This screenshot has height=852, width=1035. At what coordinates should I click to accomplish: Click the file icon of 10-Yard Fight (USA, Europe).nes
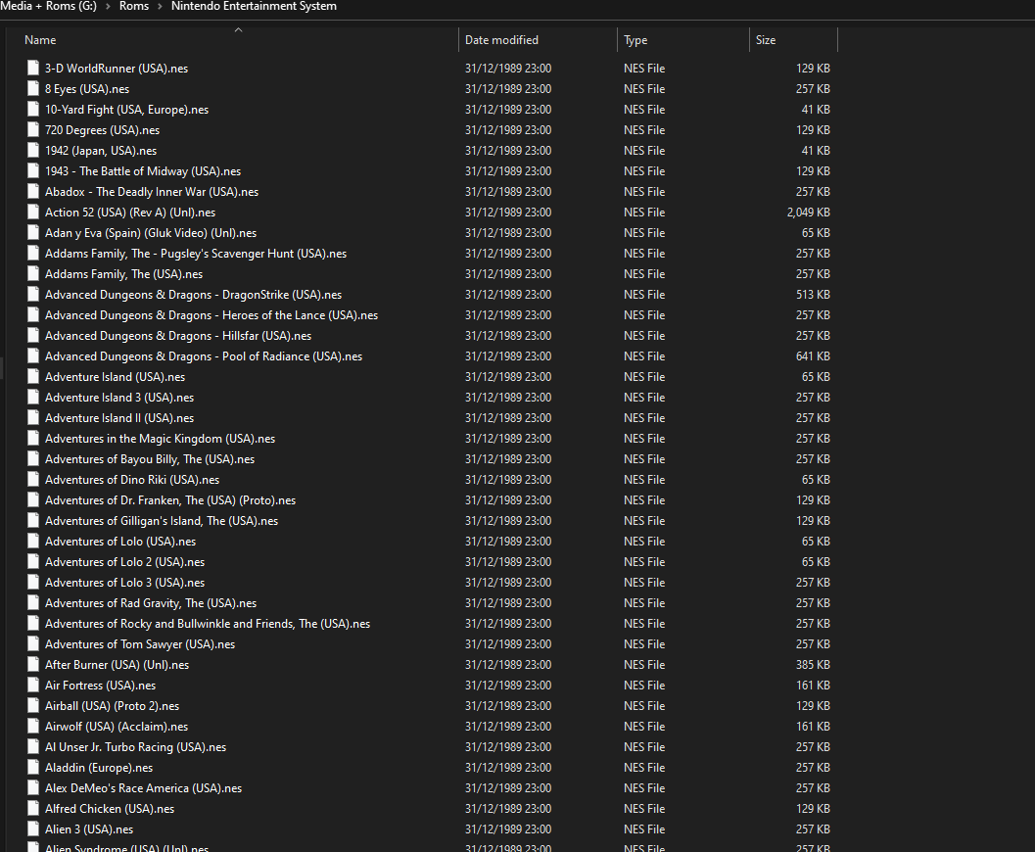click(33, 109)
